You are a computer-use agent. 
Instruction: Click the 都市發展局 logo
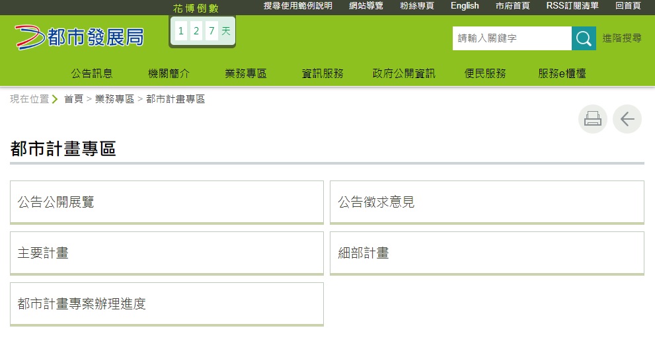[x=79, y=37]
